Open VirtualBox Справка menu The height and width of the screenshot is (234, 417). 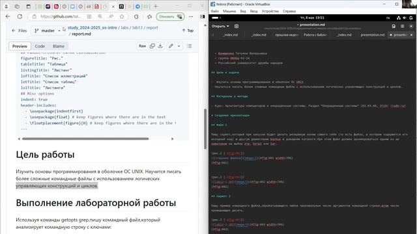289,11
